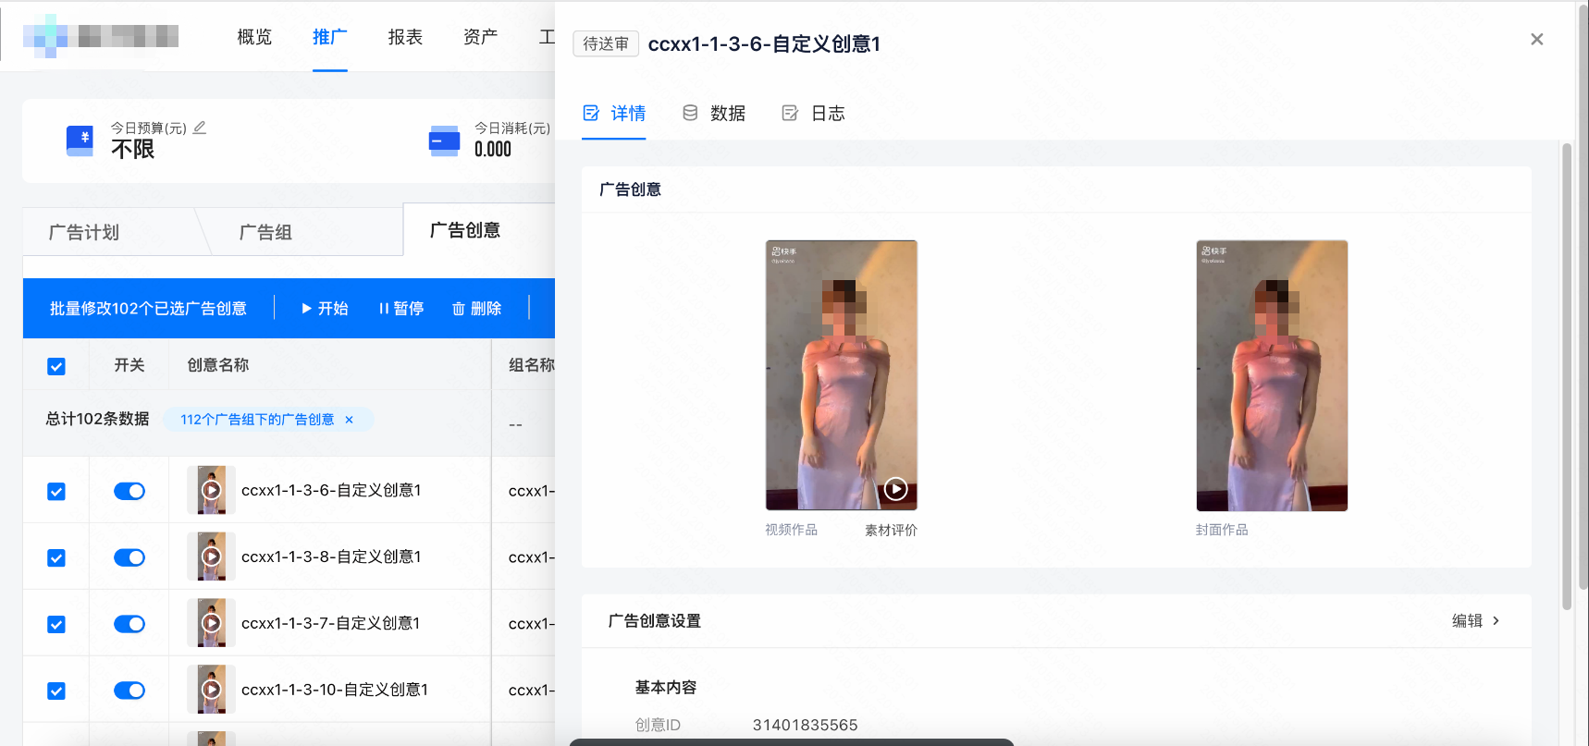Turn off the ccxx1-1-3-6 creative switch
Viewport: 1589px width, 746px height.
[129, 491]
